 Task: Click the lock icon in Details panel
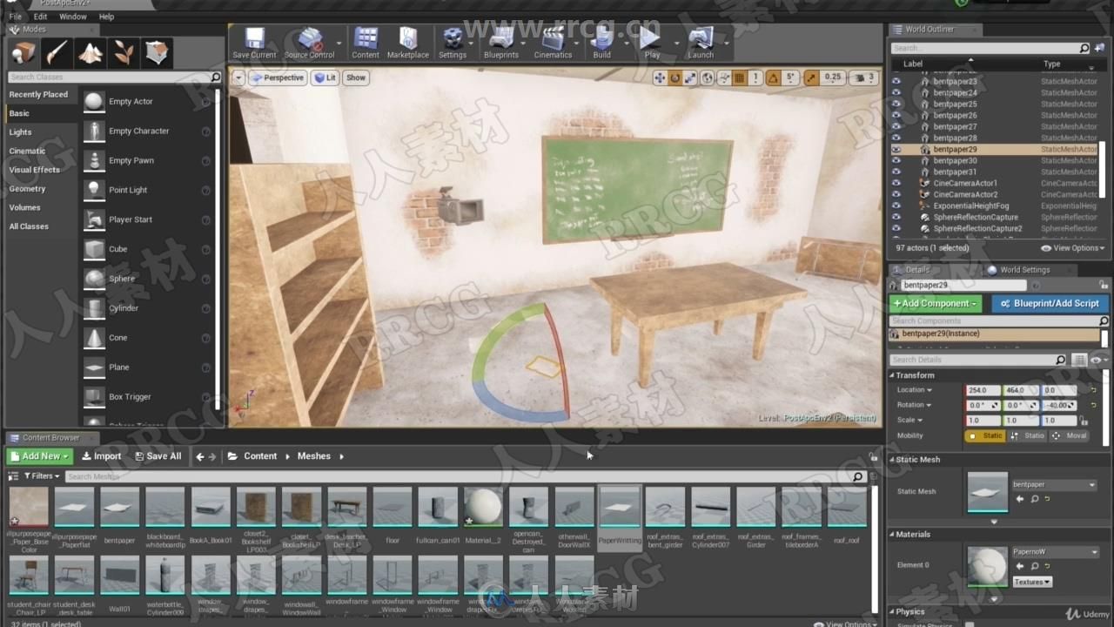click(1104, 285)
